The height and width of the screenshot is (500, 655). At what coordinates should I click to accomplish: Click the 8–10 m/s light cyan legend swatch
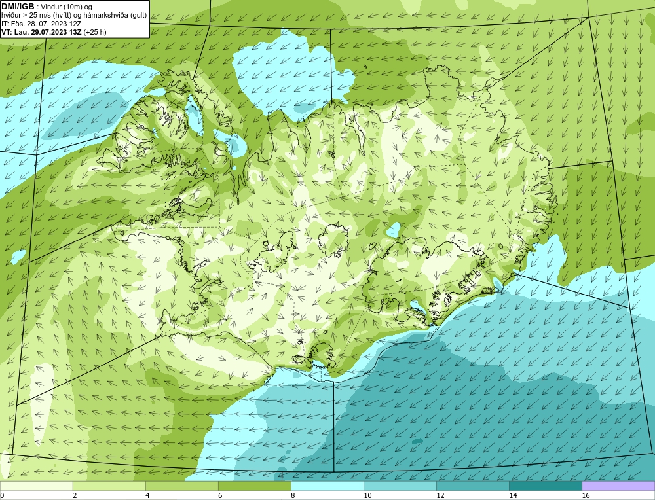tap(327, 486)
